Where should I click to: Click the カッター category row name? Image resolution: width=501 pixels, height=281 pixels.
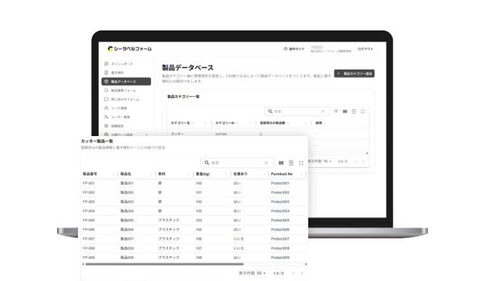[178, 134]
